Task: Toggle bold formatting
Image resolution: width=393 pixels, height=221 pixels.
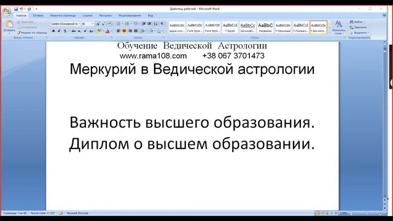Action: (x=53, y=31)
